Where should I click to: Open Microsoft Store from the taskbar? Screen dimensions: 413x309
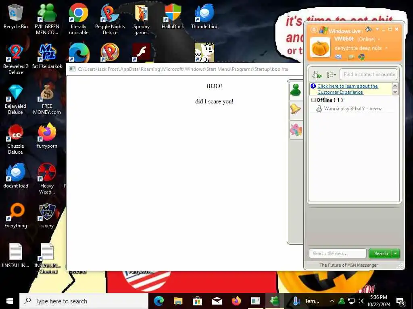pyautogui.click(x=197, y=301)
